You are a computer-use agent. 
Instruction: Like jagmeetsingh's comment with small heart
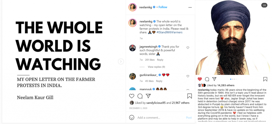click(188, 48)
